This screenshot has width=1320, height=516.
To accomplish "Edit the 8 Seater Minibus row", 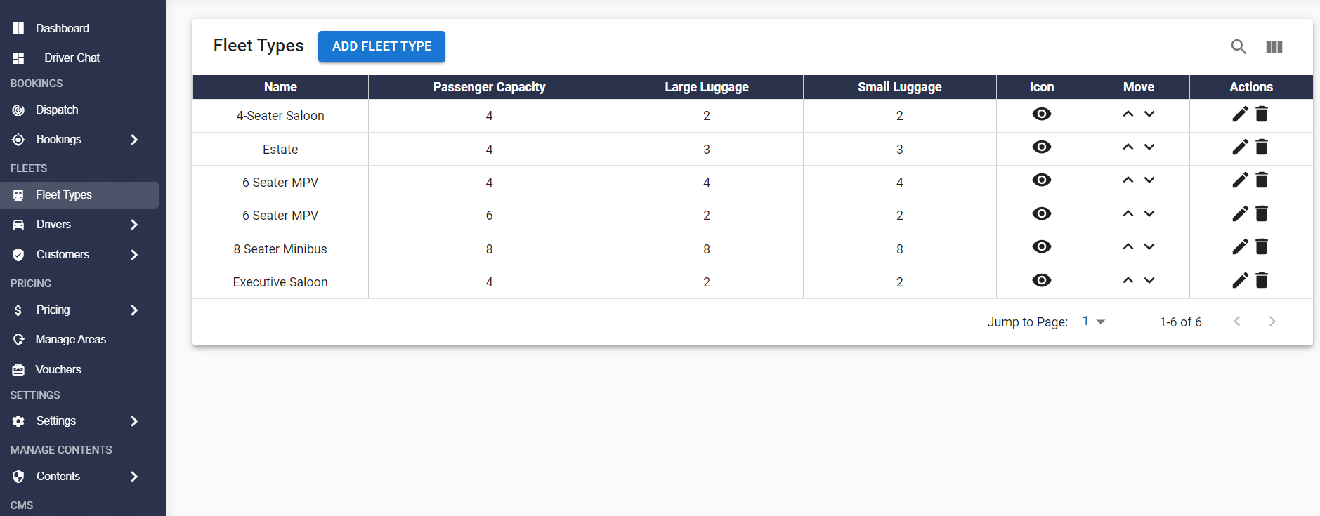I will coord(1240,247).
